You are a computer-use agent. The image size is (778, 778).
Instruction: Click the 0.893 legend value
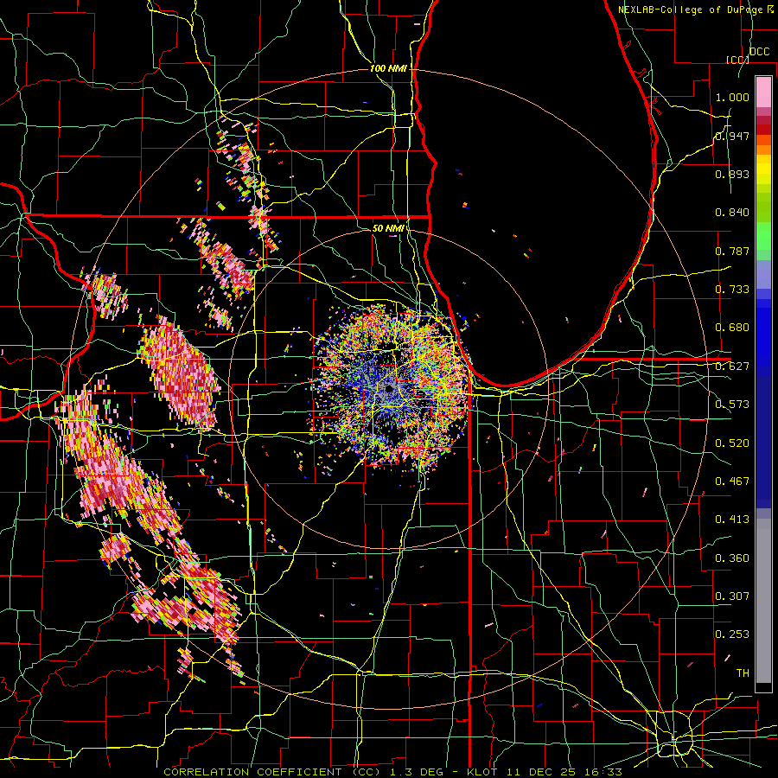click(732, 174)
